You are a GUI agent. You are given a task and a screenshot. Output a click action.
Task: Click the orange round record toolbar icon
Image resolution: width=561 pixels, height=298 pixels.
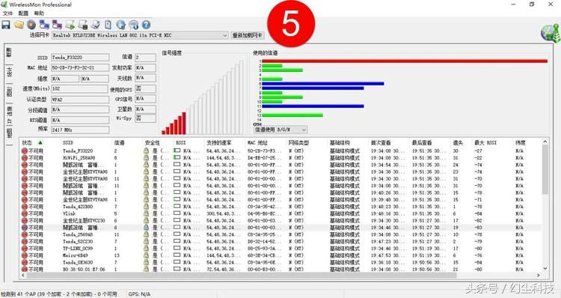tap(31, 25)
